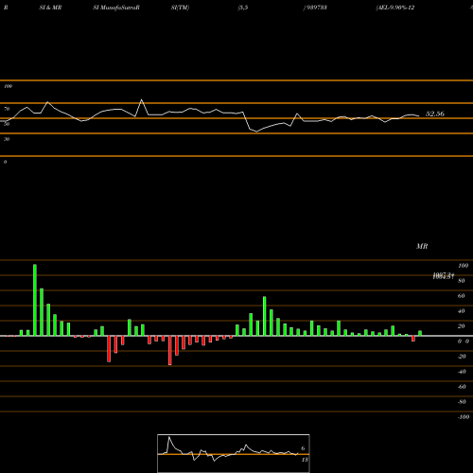Click the tallest green histogram bar
473x473 pixels.
coord(35,300)
